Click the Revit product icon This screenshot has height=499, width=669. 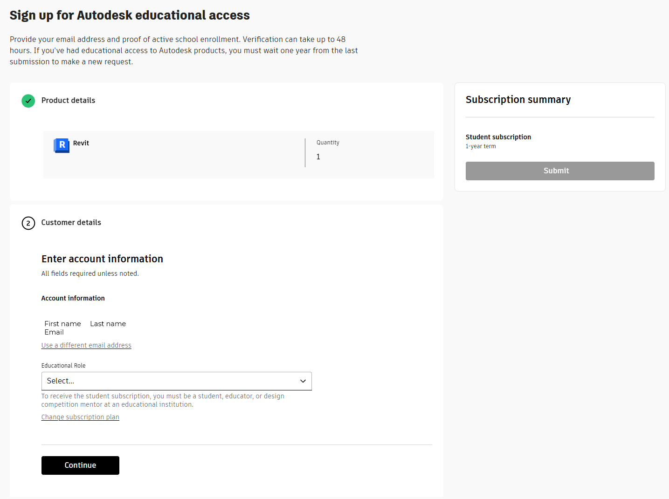point(62,146)
